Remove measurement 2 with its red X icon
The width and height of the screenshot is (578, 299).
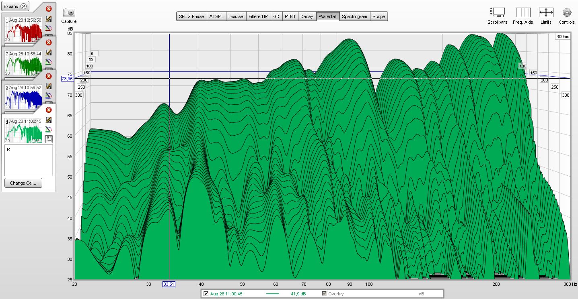(x=49, y=42)
